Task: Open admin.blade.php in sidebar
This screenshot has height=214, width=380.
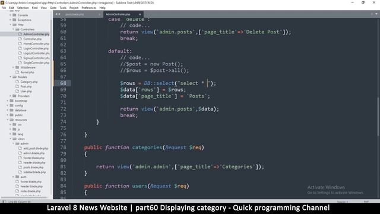Action: tap(34, 153)
